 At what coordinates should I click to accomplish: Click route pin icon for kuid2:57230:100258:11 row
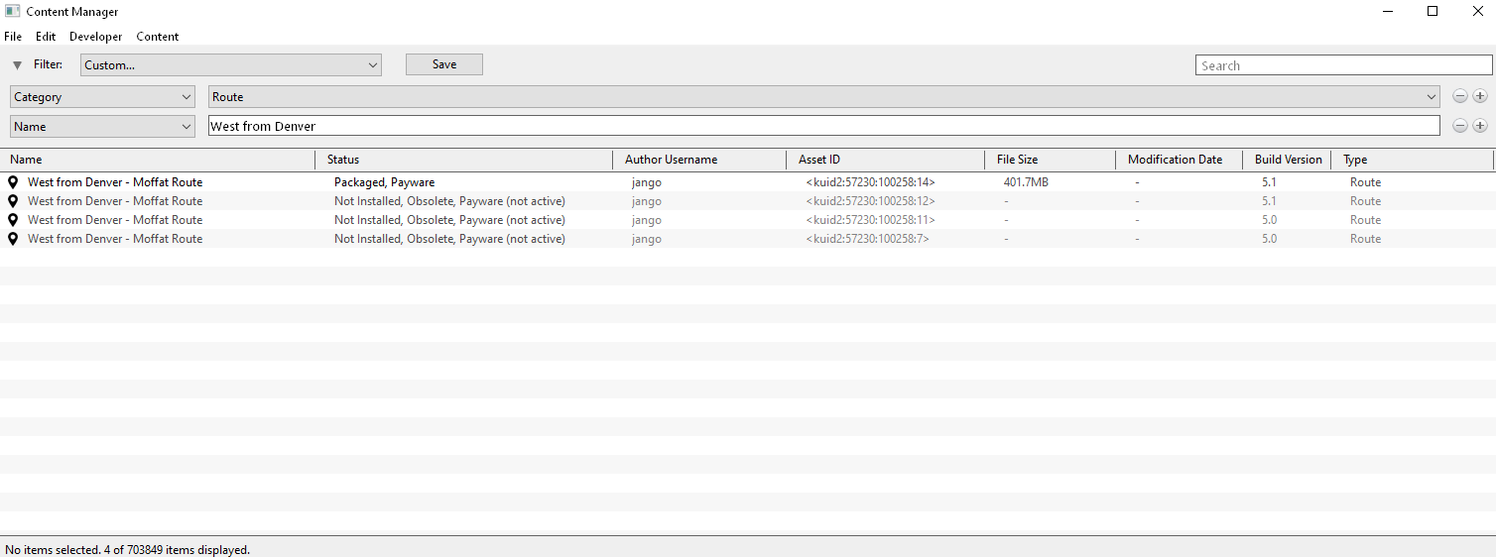pyautogui.click(x=13, y=220)
